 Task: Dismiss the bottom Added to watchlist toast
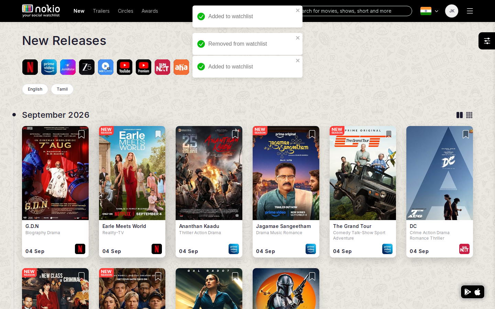coord(298,61)
